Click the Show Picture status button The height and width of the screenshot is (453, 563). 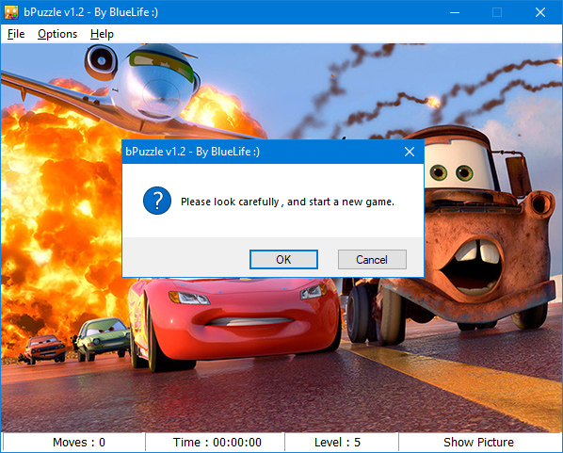478,442
